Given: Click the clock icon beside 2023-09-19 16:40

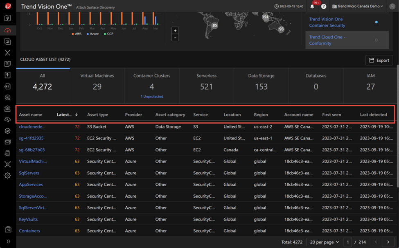Looking at the screenshot, I should point(276,7).
